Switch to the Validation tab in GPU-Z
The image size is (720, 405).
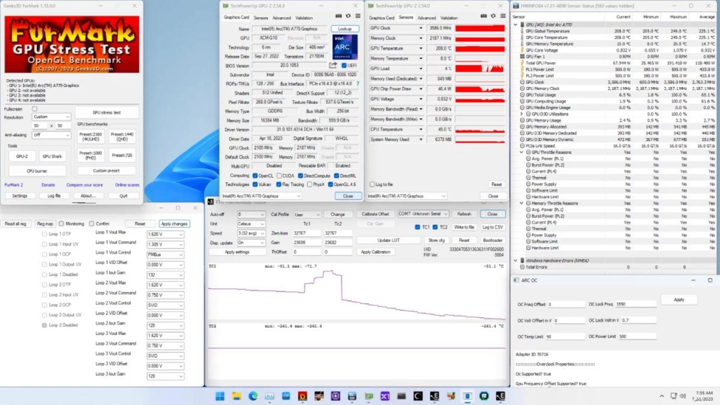[304, 18]
